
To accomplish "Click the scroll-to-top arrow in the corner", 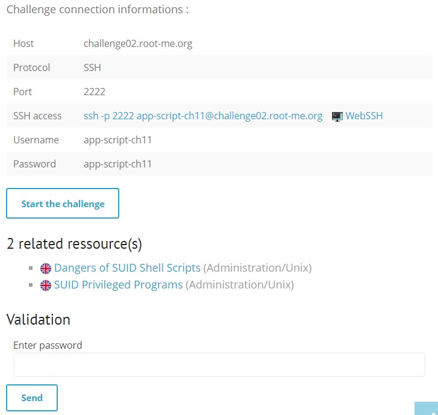I will point(427,408).
